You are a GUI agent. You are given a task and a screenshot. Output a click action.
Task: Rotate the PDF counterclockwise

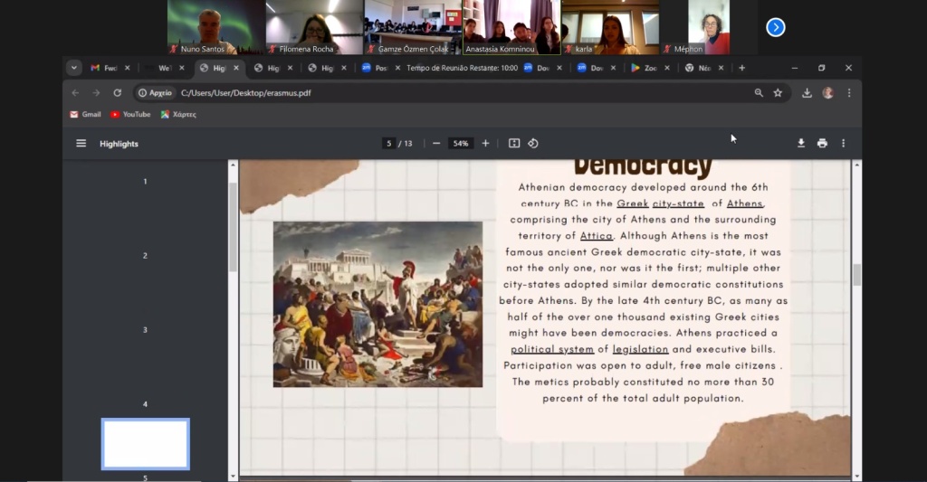click(533, 143)
